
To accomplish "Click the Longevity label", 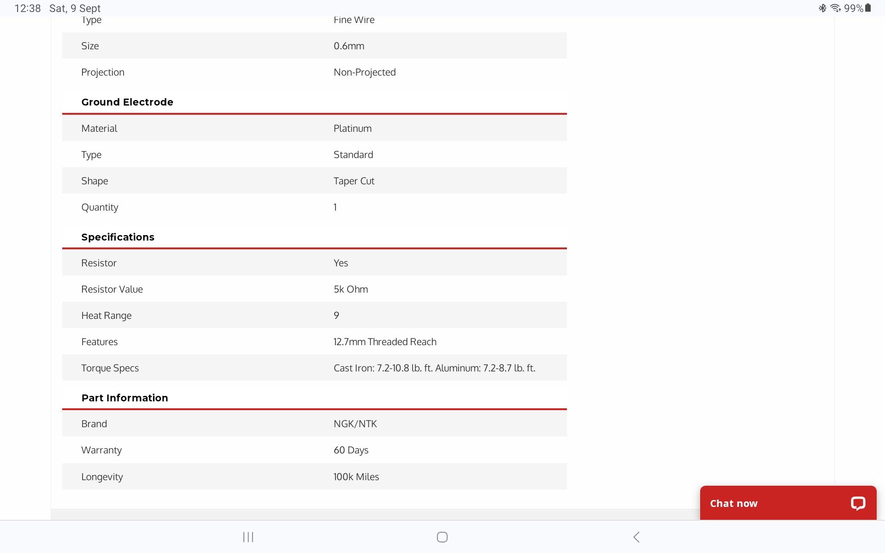I will pos(102,477).
